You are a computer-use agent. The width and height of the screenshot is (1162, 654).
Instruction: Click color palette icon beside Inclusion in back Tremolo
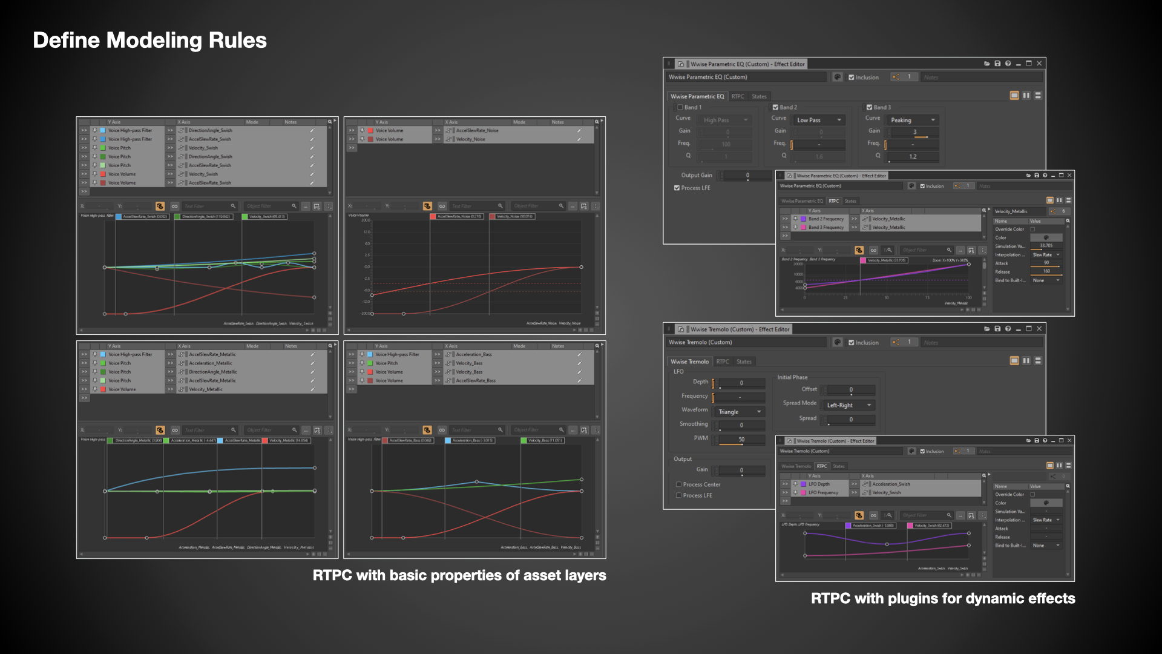[x=838, y=342]
